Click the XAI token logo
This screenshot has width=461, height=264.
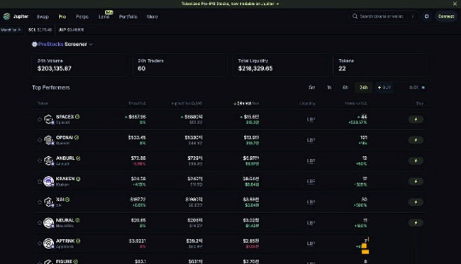point(48,202)
